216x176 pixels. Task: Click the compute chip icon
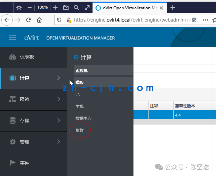tap(13, 78)
